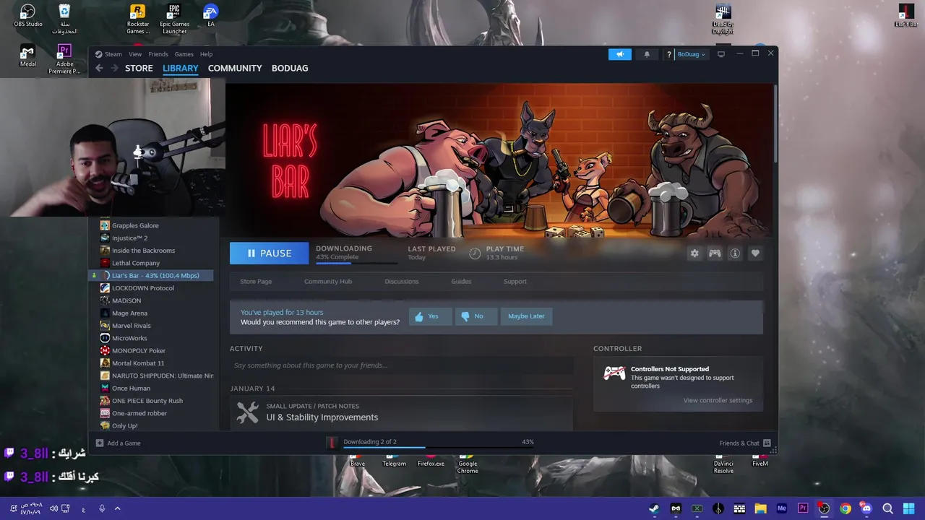Open the Games menu
Viewport: 925px width, 520px height.
pos(184,54)
